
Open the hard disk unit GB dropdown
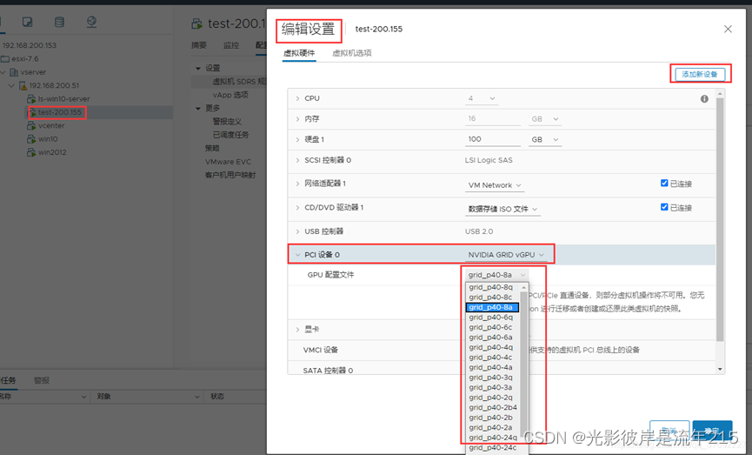coord(545,140)
